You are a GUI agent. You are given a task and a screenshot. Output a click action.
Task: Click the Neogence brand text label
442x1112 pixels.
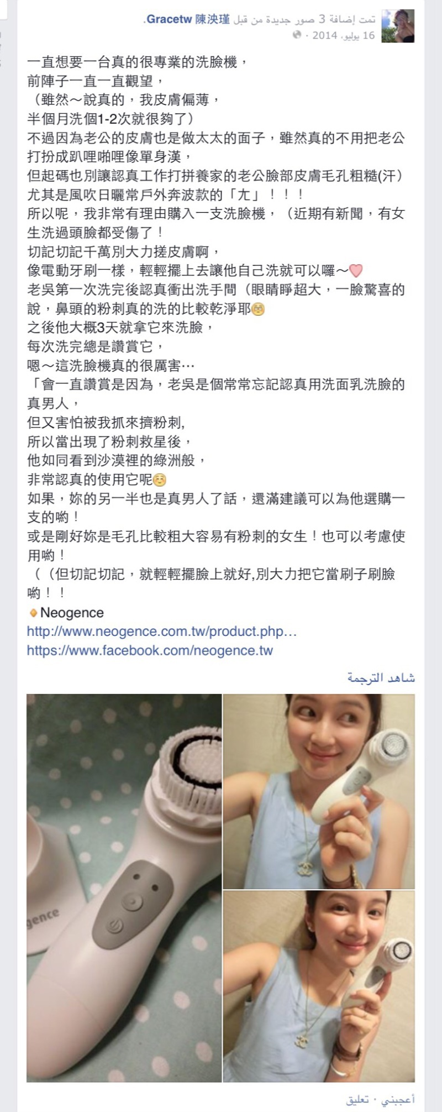(x=72, y=613)
